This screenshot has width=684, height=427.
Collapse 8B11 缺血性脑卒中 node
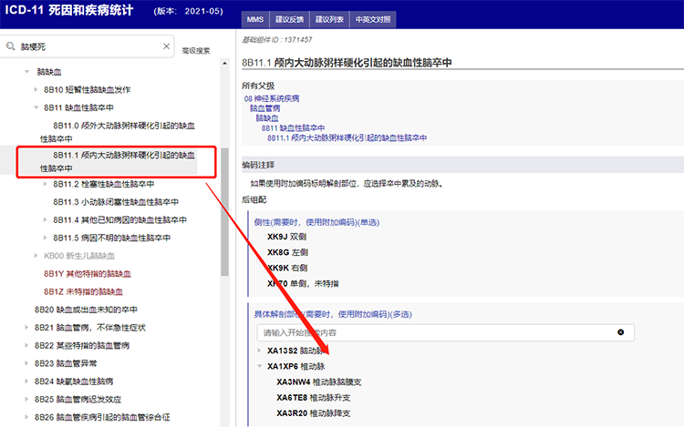coord(36,107)
